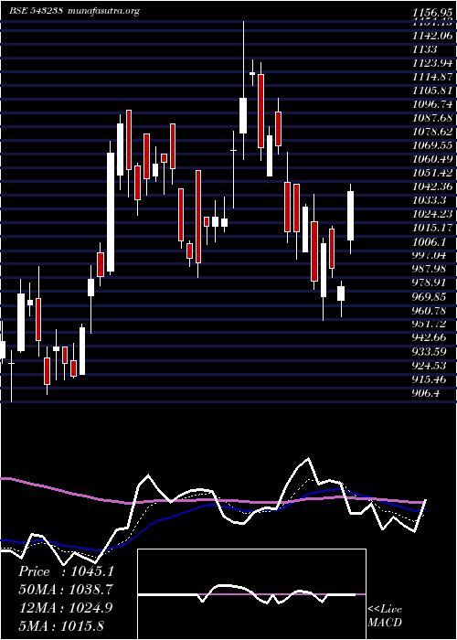The image size is (457, 640).
Task: Select the 1114.87 price axis label
Action: point(433,77)
